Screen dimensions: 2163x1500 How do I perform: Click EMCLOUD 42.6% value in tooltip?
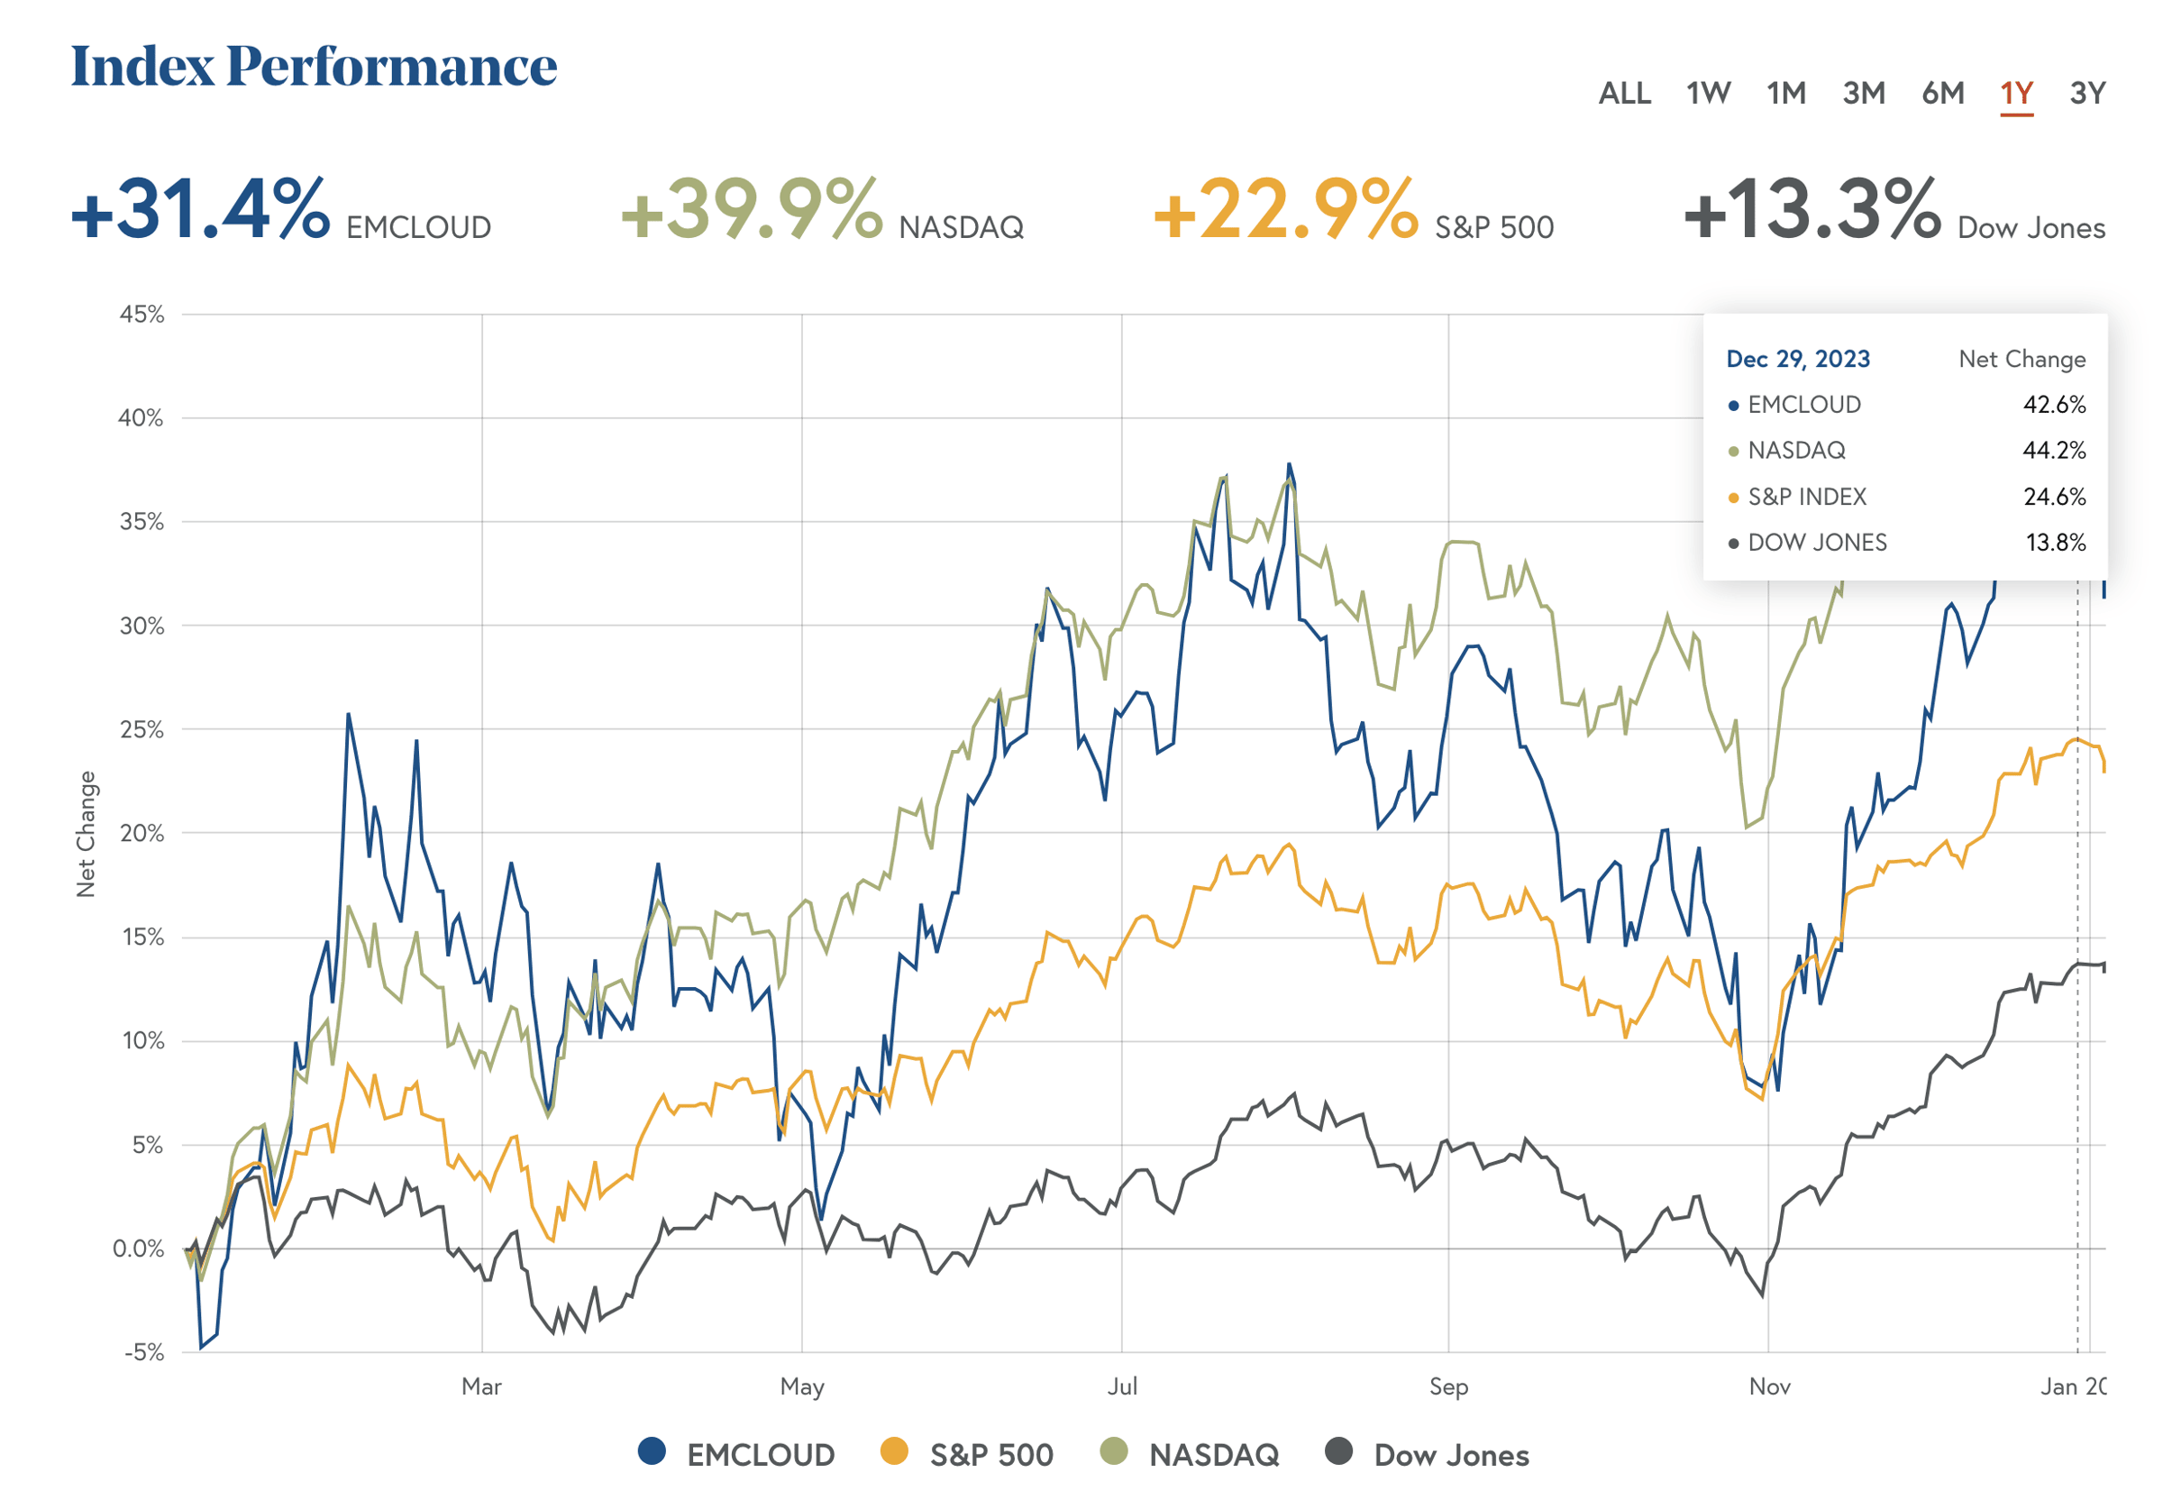[2054, 405]
